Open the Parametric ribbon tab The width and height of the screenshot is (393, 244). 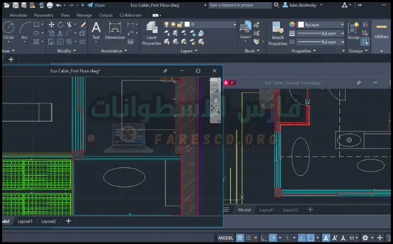tap(44, 15)
